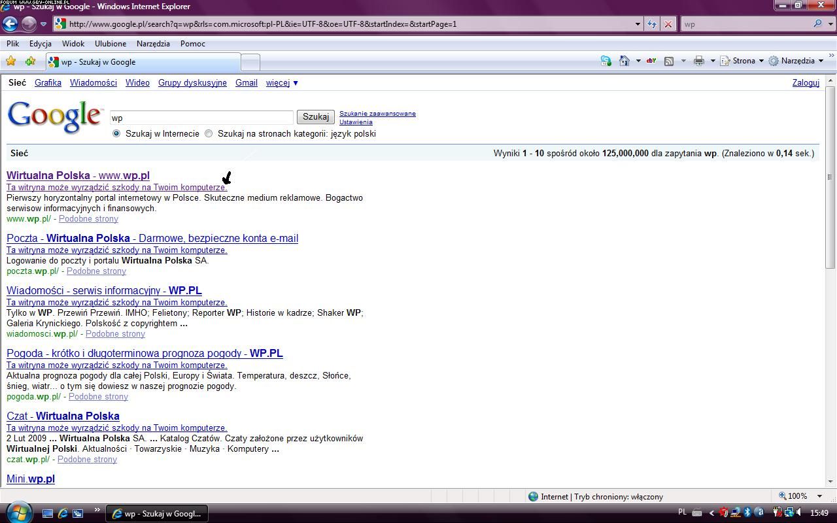Open the Wideo link
The height and width of the screenshot is (523, 837).
137,83
